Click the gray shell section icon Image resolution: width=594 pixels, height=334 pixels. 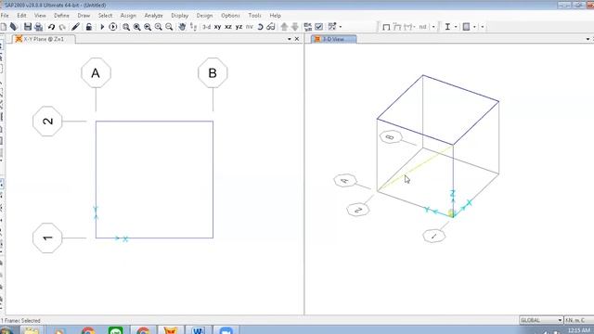[x=466, y=27]
